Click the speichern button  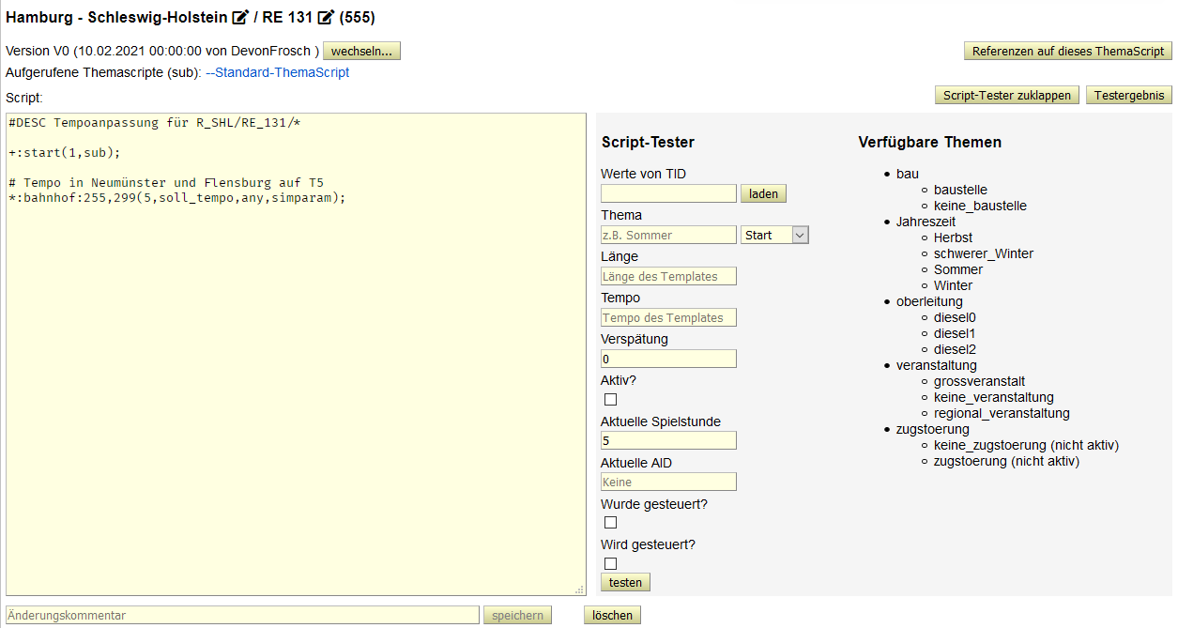(x=517, y=616)
